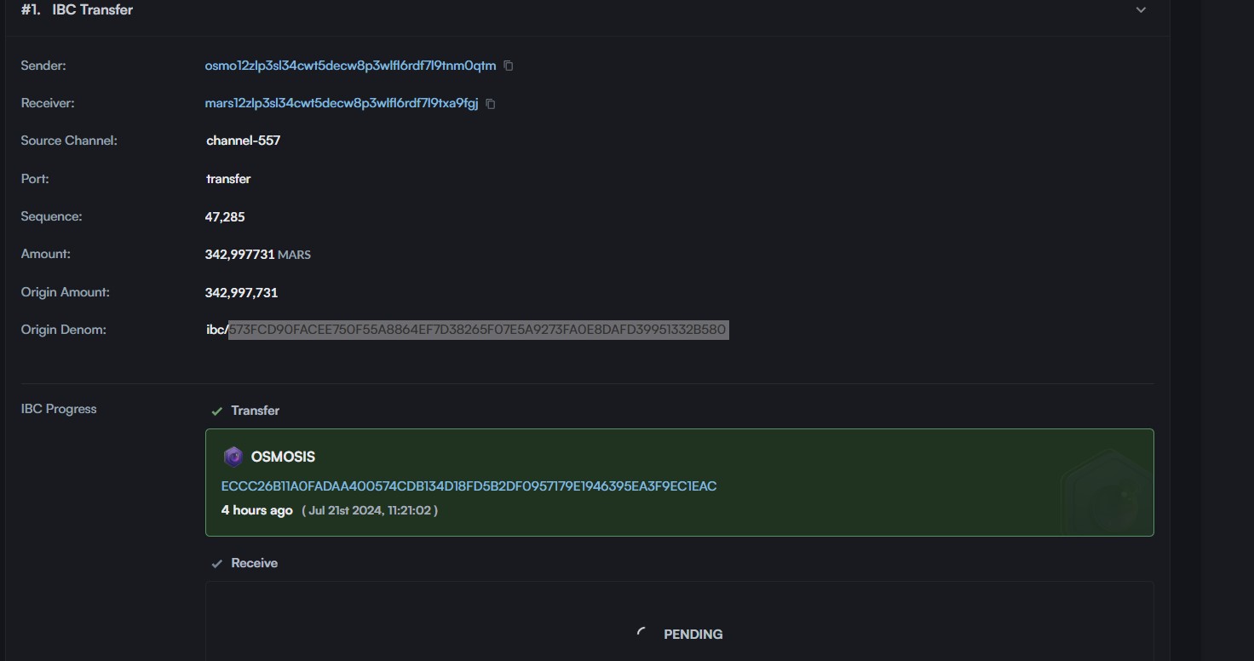Click the purple Osmosis chain logo
Viewport: 1254px width, 661px height.
click(233, 457)
